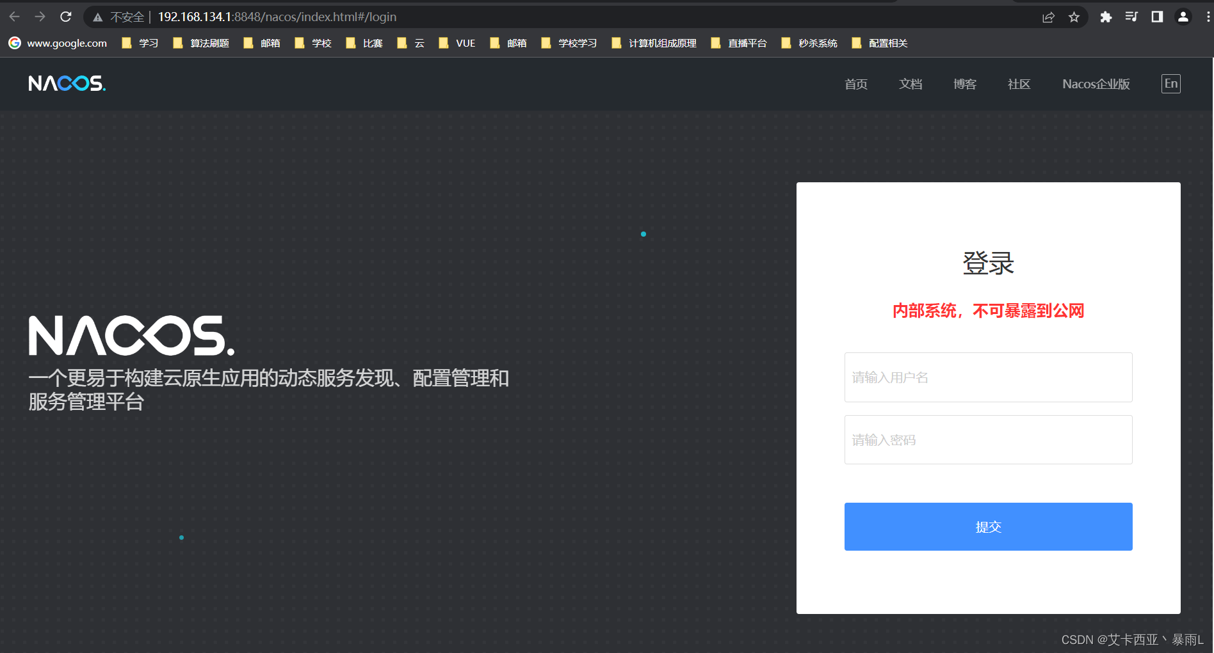Viewport: 1214px width, 653px height.
Task: Click the URL address bar text
Action: click(x=277, y=17)
